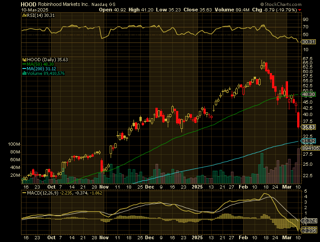Click the 'Robinhood Markets Inc.' company name
The image size is (320, 242).
(x=64, y=4)
